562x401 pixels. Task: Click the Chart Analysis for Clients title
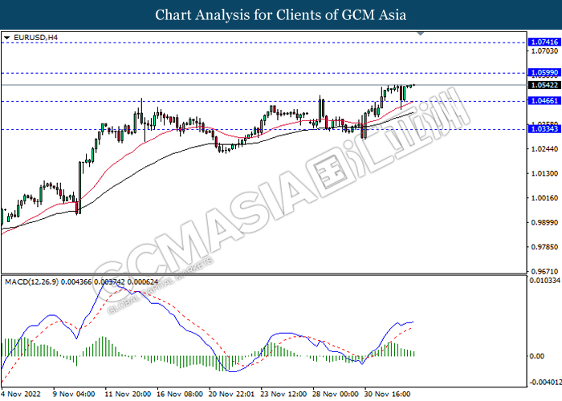click(x=281, y=15)
